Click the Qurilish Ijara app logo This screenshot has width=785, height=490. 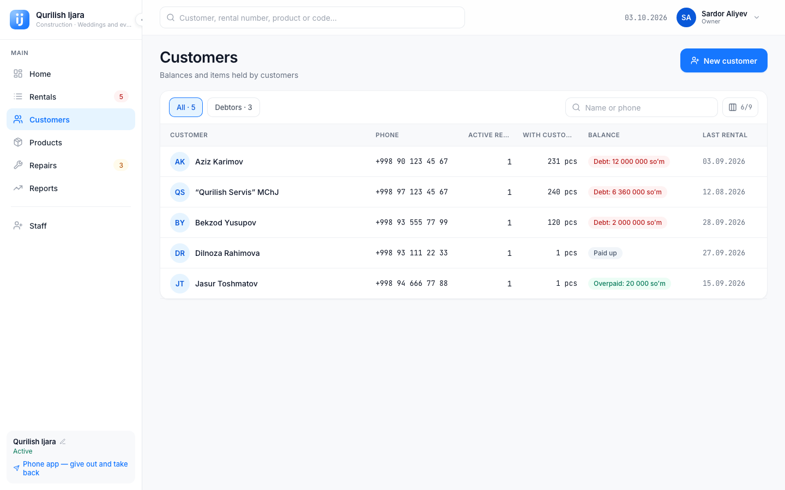(20, 20)
